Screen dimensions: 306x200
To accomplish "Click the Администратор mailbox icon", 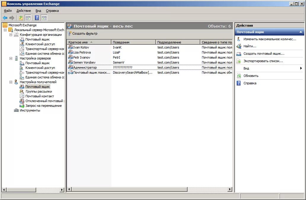I will click(x=70, y=67).
